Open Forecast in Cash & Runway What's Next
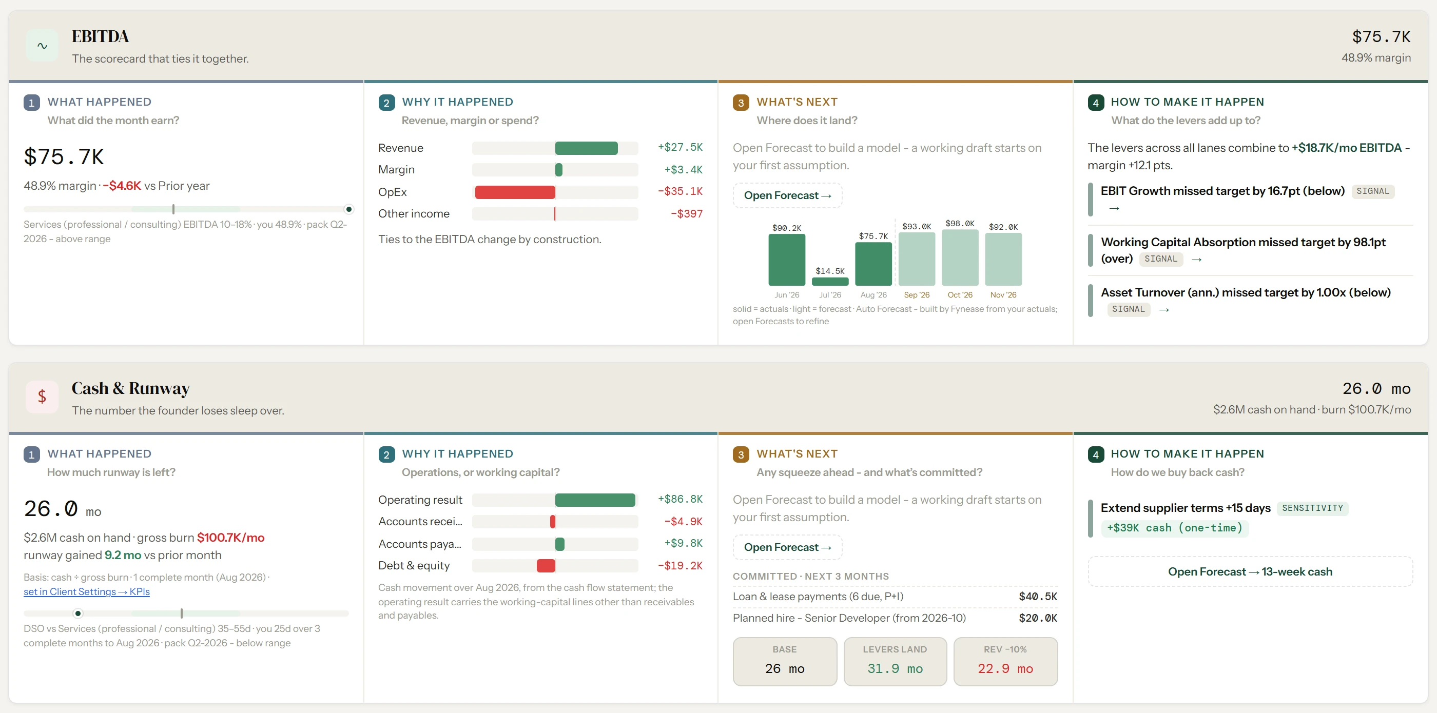 coord(787,547)
